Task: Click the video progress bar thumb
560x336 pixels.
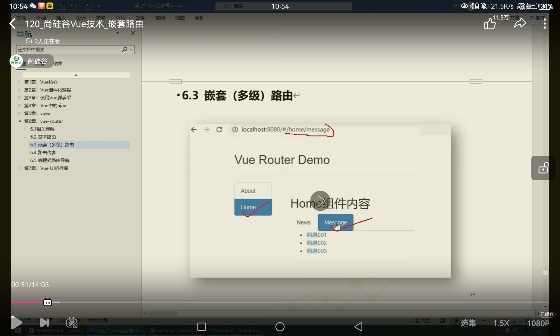Action: pyautogui.click(x=48, y=302)
